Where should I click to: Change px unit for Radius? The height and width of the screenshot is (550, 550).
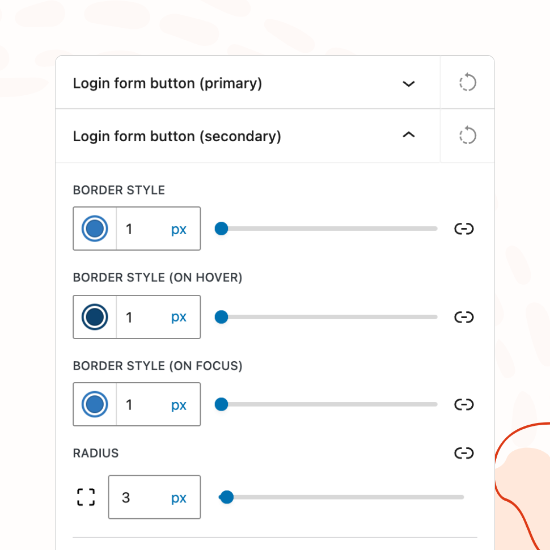[x=179, y=498]
